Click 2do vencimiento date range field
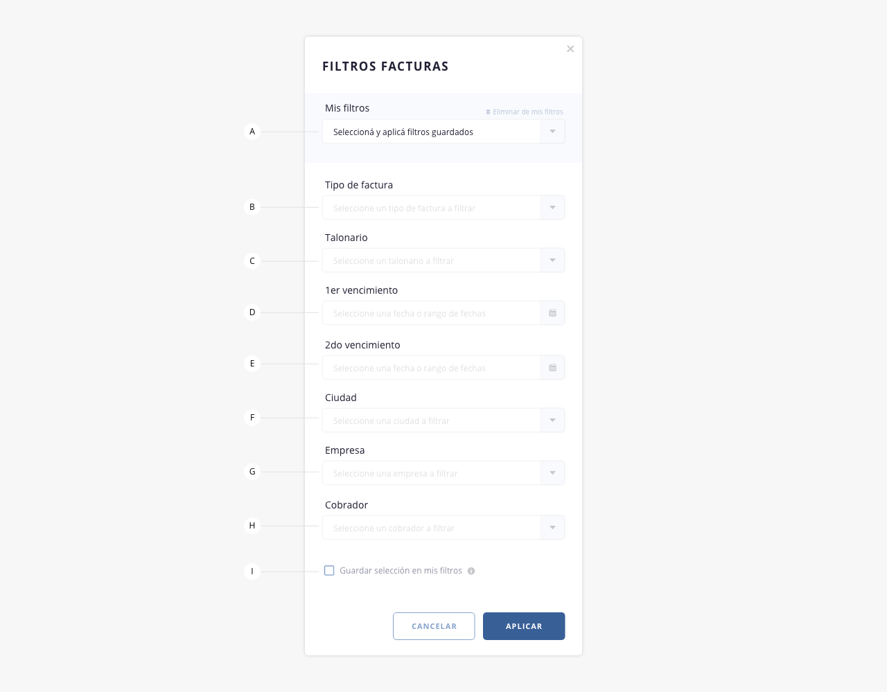 point(431,368)
